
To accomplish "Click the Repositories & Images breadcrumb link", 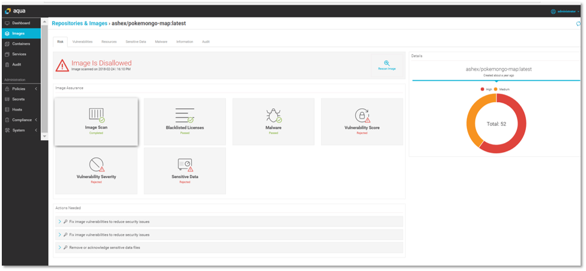I will point(79,23).
